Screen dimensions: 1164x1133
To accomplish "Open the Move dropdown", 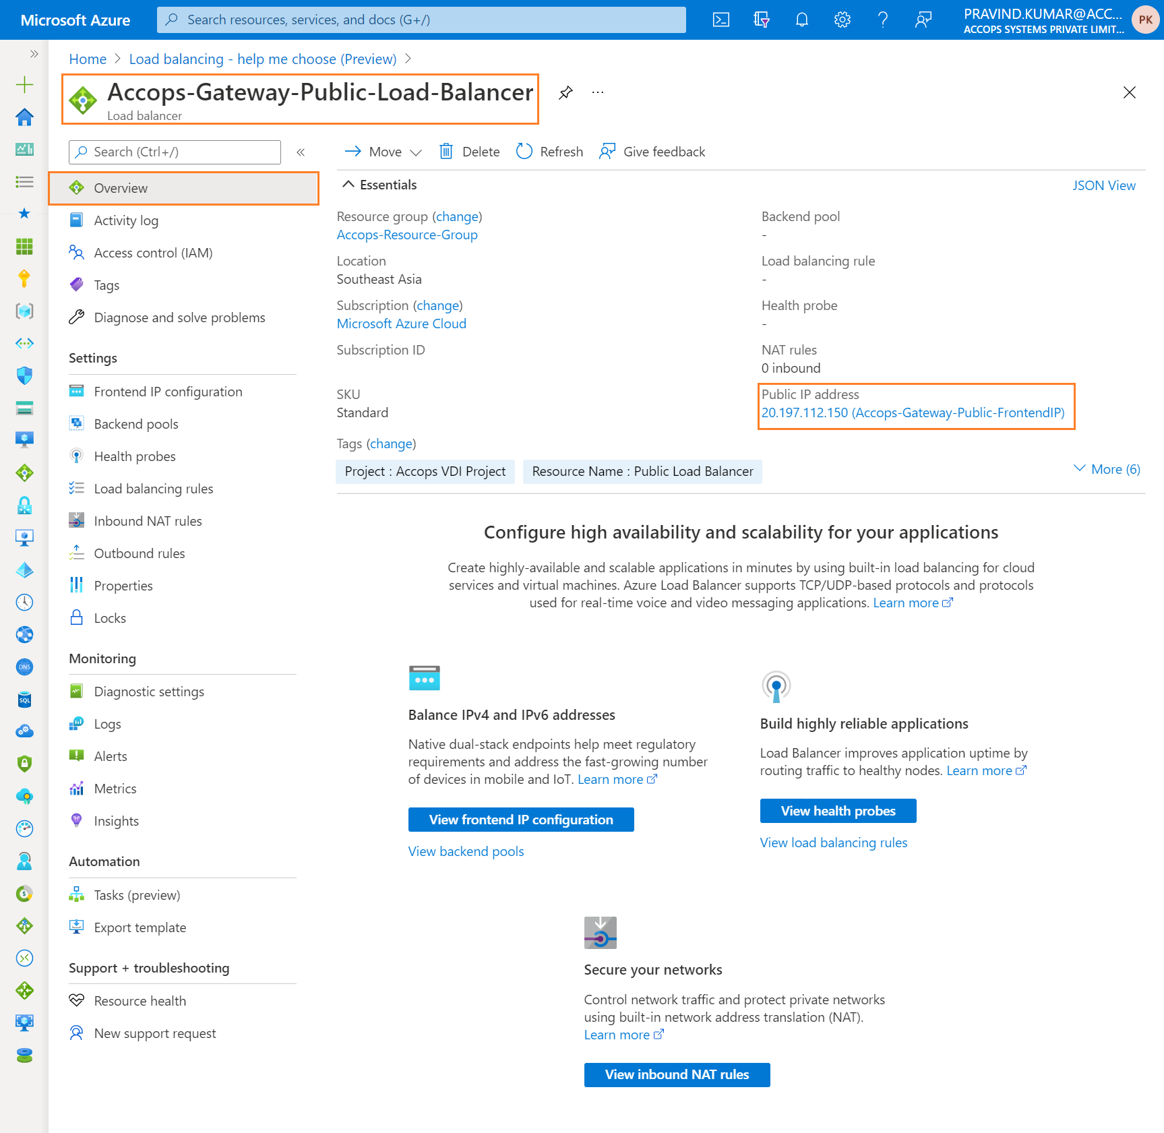I will pos(384,152).
